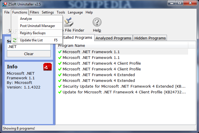The width and height of the screenshot is (199, 133).
Task: Open the Settings menu
Action: point(48,12)
